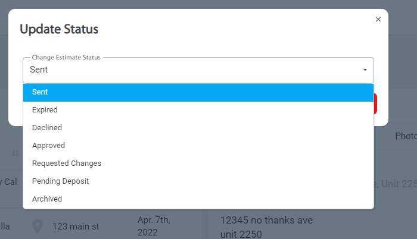Click the Change Estimate Status label

(66, 57)
